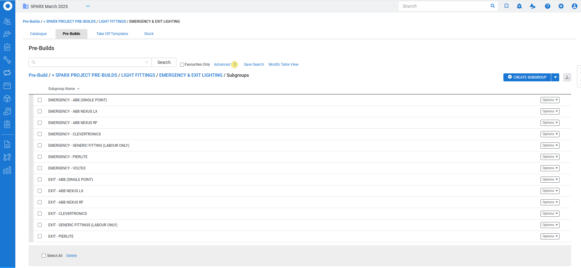Image resolution: width=581 pixels, height=268 pixels.
Task: Open Options dropdown for EXIT - CLEVERTRONICS
Action: (x=550, y=214)
